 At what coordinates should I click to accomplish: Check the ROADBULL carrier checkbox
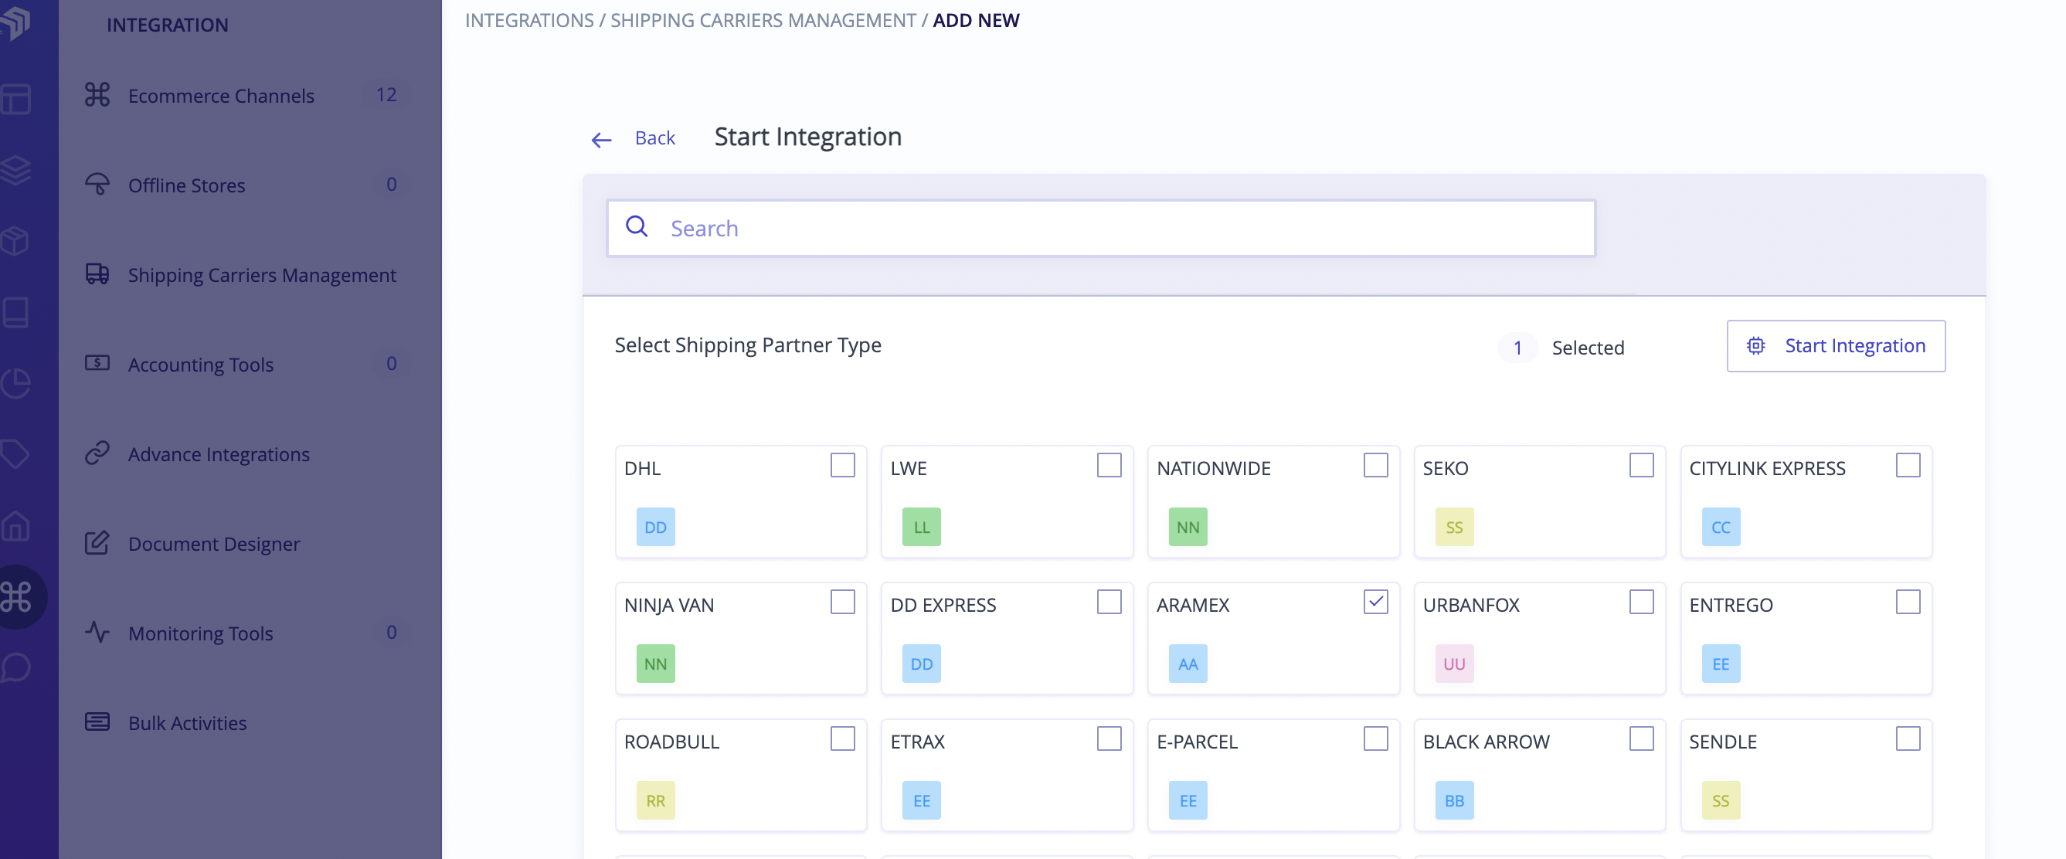(842, 738)
